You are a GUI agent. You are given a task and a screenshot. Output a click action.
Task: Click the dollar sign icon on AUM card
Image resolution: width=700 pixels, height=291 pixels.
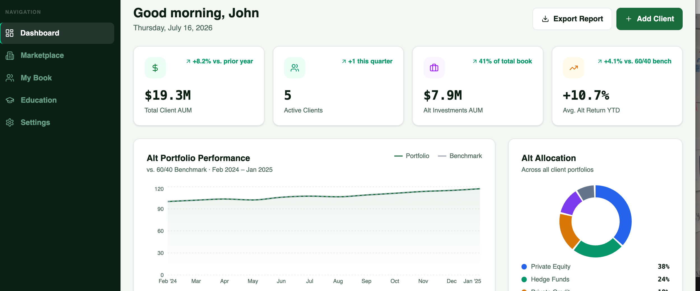155,68
